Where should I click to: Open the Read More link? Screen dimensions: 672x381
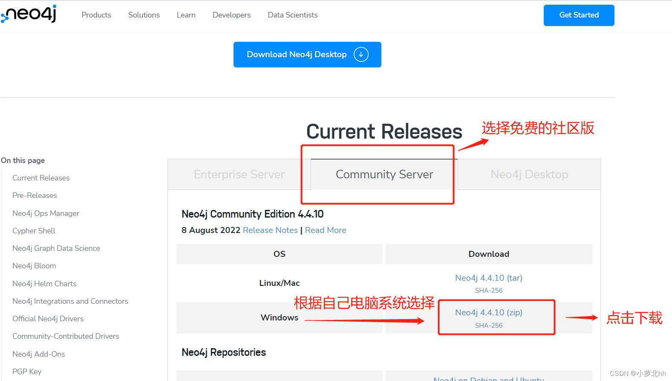pyautogui.click(x=326, y=230)
